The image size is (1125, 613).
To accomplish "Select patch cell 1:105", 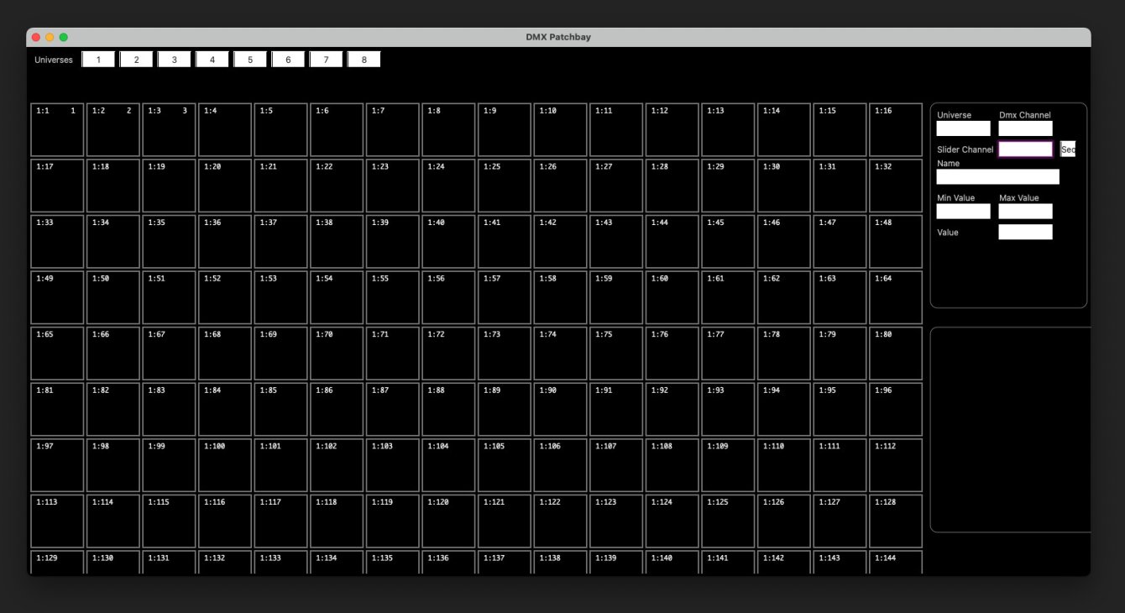I will [x=505, y=465].
